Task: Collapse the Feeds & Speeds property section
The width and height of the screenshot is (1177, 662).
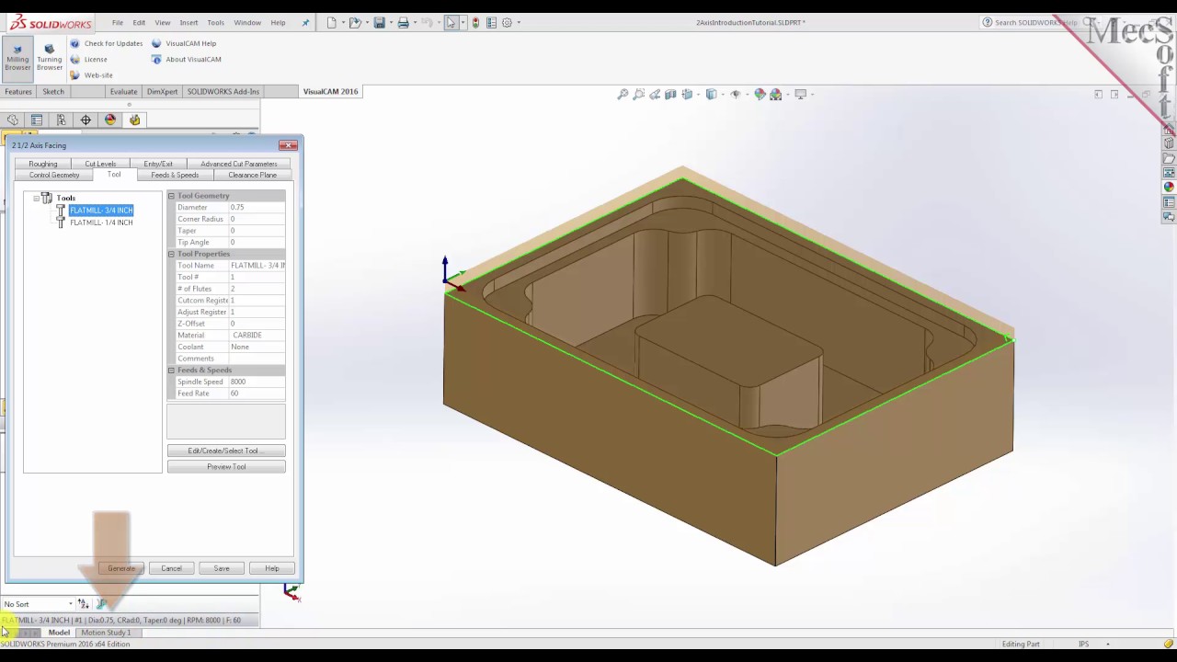Action: click(x=171, y=370)
